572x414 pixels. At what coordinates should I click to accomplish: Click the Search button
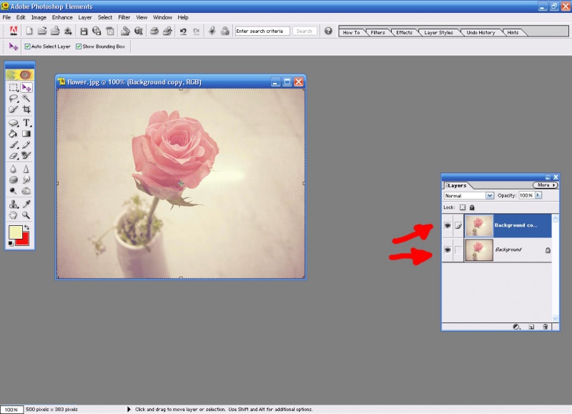pos(305,31)
